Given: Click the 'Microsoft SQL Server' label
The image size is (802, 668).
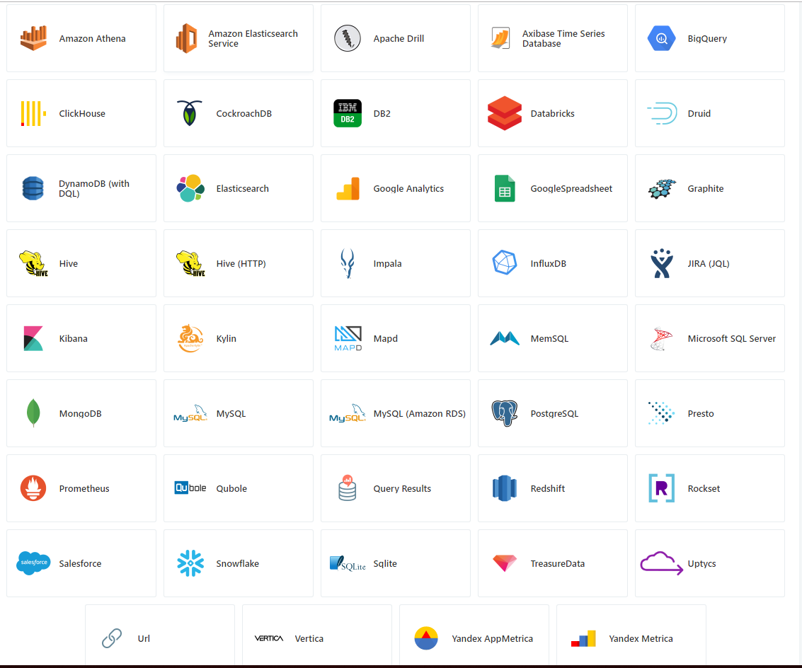Looking at the screenshot, I should [731, 339].
